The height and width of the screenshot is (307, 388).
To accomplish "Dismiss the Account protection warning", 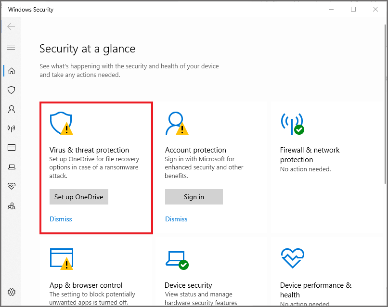I will (x=176, y=219).
